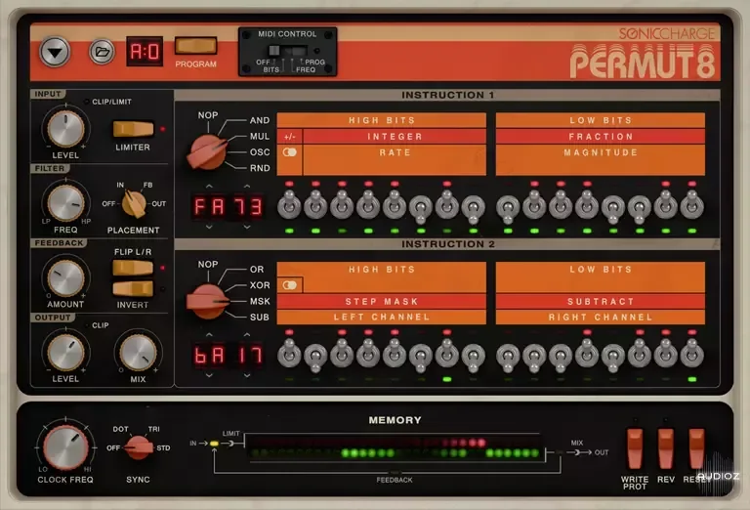Viewport: 750px width, 510px height.
Task: Increment Instruction 1 low byte 73 arrow
Action: [247, 186]
